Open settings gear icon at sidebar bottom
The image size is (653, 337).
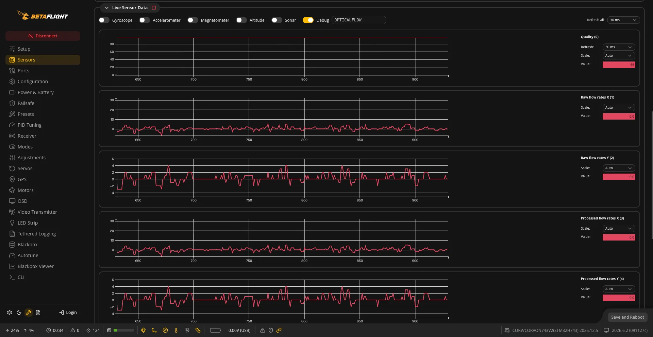(10, 313)
